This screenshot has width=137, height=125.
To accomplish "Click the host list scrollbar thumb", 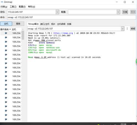I will point(23,35).
